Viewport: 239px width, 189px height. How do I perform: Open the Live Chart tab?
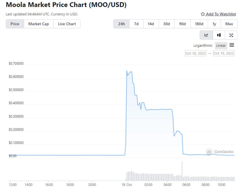[67, 24]
